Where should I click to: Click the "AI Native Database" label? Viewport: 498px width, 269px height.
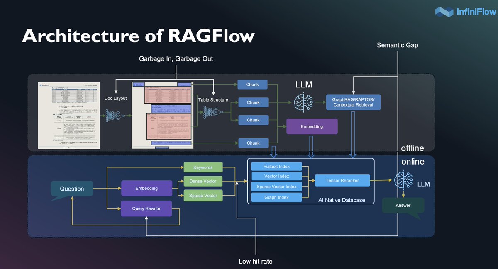coord(342,200)
